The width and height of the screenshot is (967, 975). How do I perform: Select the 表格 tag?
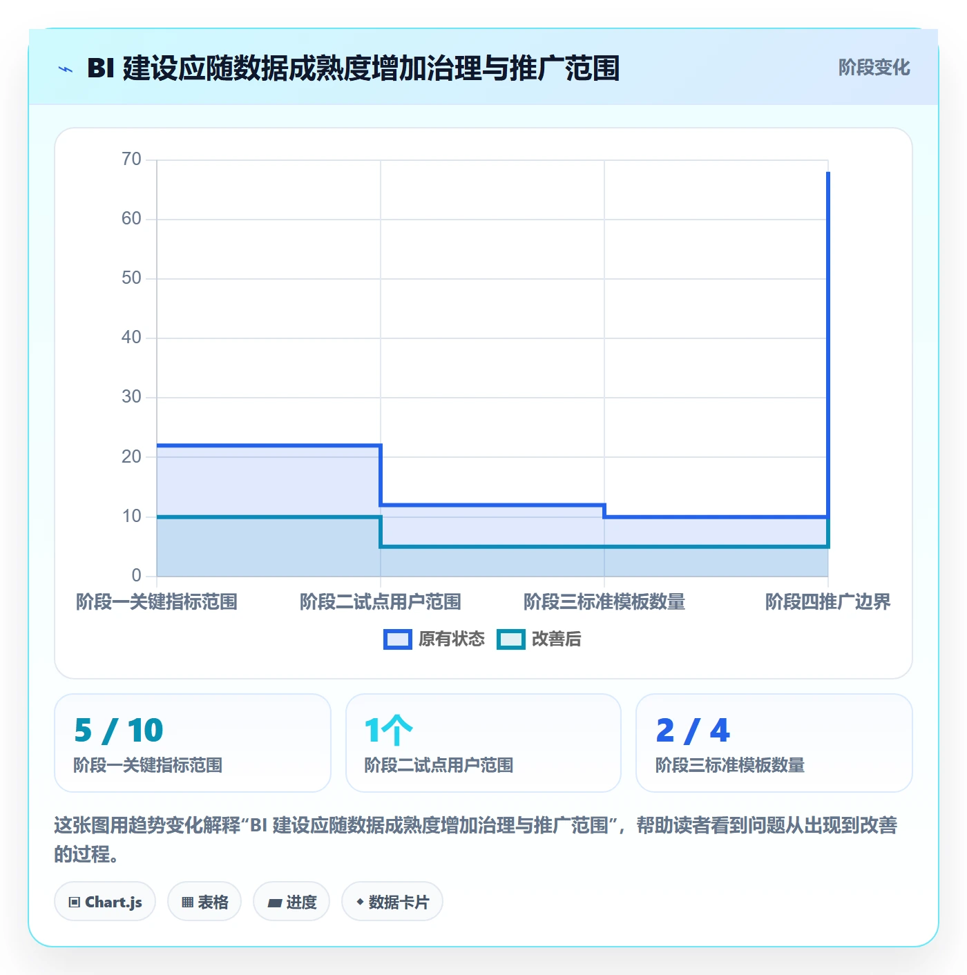(204, 902)
